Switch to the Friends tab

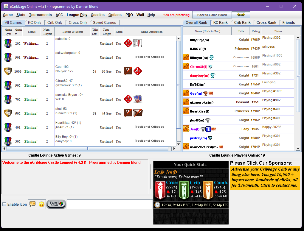click(x=289, y=23)
